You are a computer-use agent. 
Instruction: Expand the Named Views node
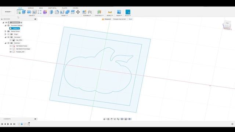point(6,31)
